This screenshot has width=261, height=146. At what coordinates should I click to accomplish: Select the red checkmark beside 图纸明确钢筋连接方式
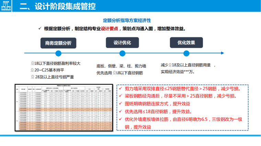[120, 104]
